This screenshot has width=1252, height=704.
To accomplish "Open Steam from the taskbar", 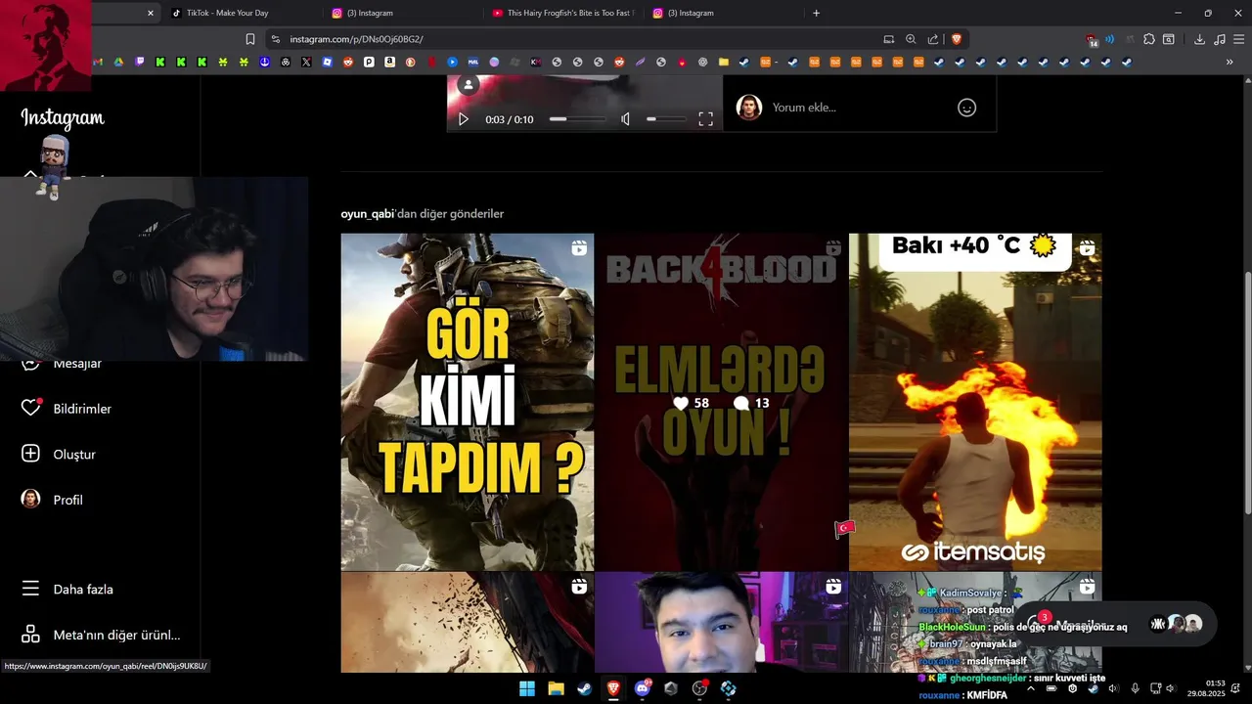I will (x=584, y=688).
